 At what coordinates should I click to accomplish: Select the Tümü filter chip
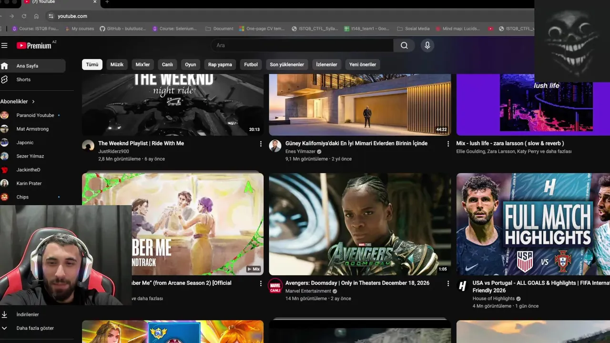(92, 64)
